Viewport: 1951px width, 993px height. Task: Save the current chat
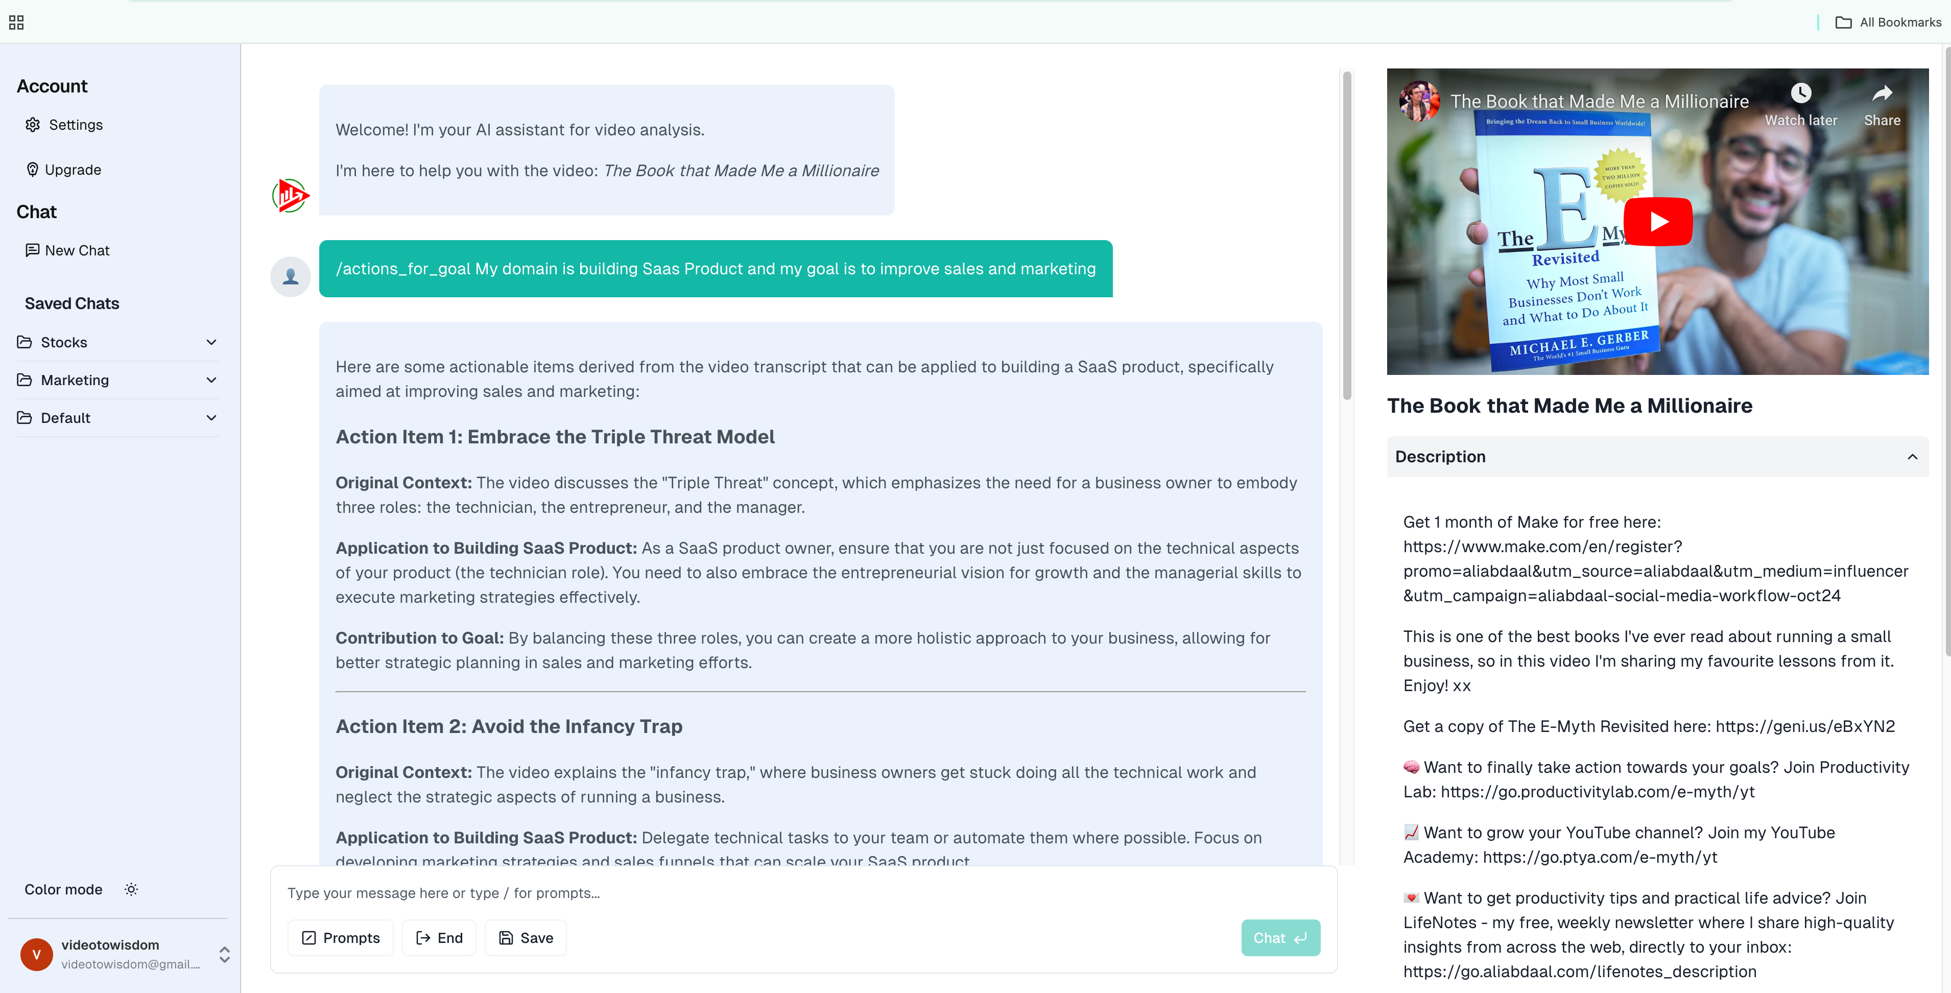(x=526, y=938)
